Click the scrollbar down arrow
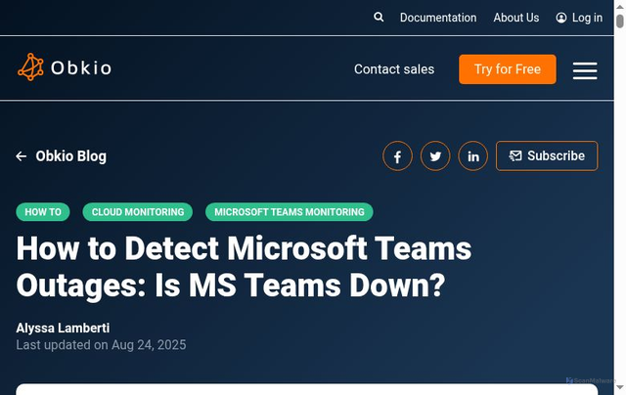This screenshot has width=626, height=395. 619,387
